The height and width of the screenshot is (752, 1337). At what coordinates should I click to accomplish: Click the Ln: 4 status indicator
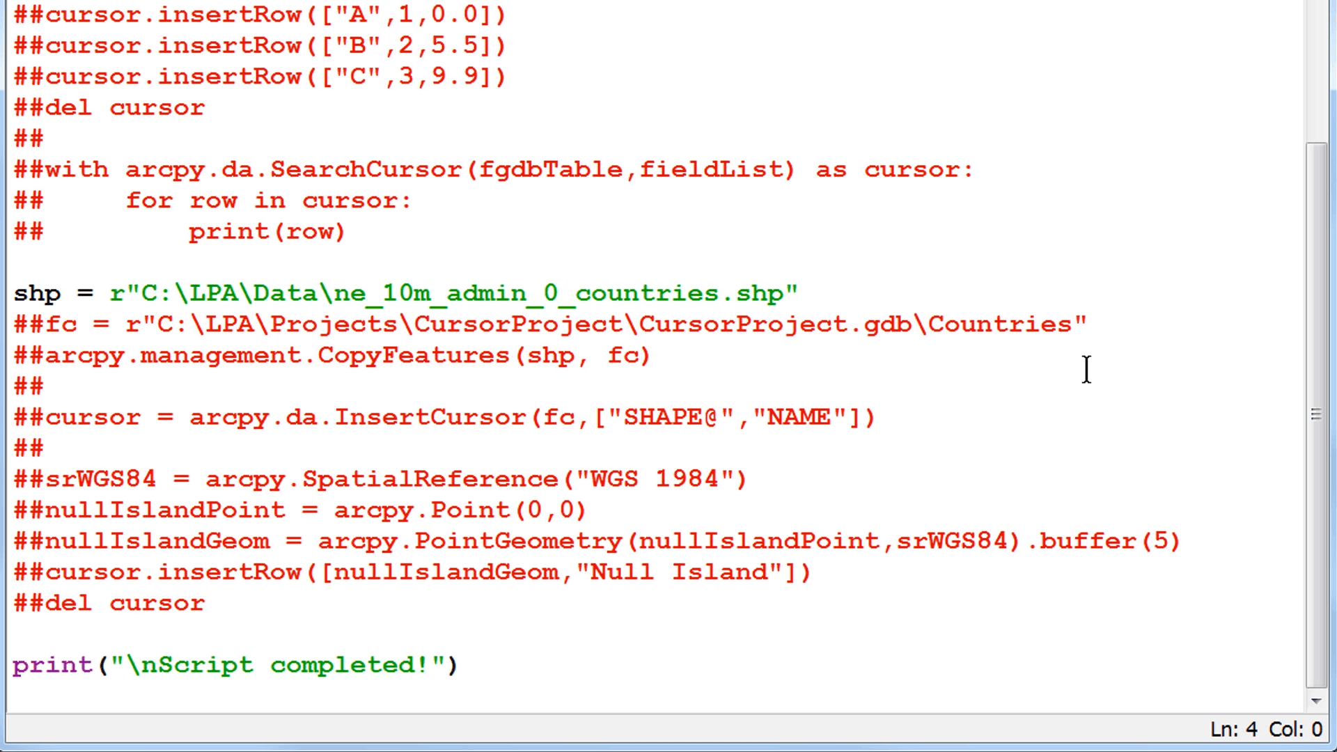coord(1233,729)
